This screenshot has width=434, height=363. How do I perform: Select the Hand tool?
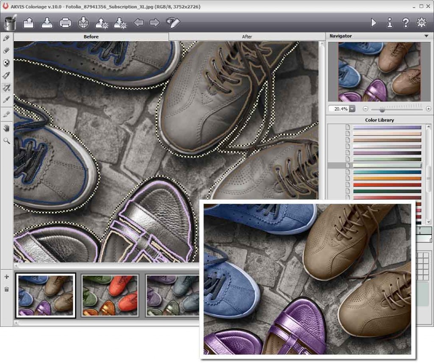[6, 127]
